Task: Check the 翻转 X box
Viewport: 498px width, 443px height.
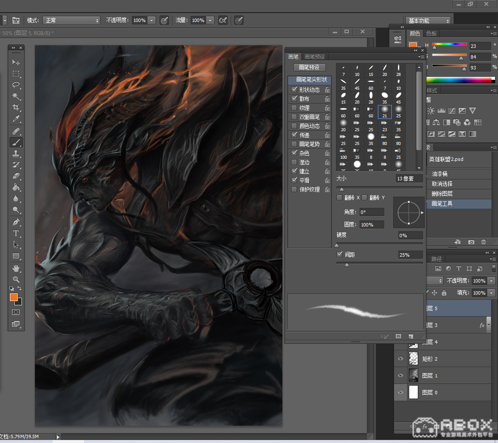Action: tap(339, 198)
